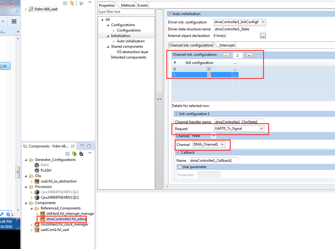Collapse all in Components panel toolbar

[x=68, y=154]
